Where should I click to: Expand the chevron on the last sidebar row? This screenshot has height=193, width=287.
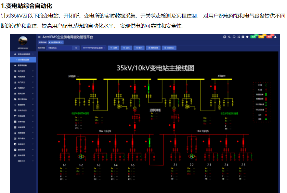click(33, 161)
